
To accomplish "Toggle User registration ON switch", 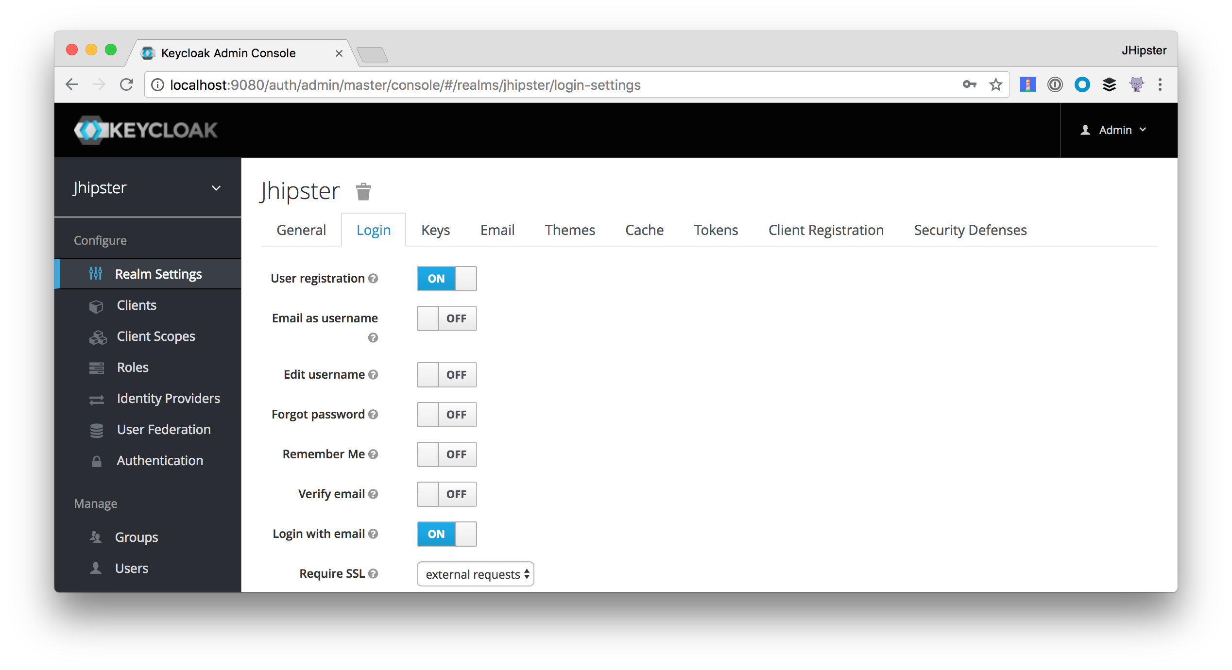I will pos(446,278).
